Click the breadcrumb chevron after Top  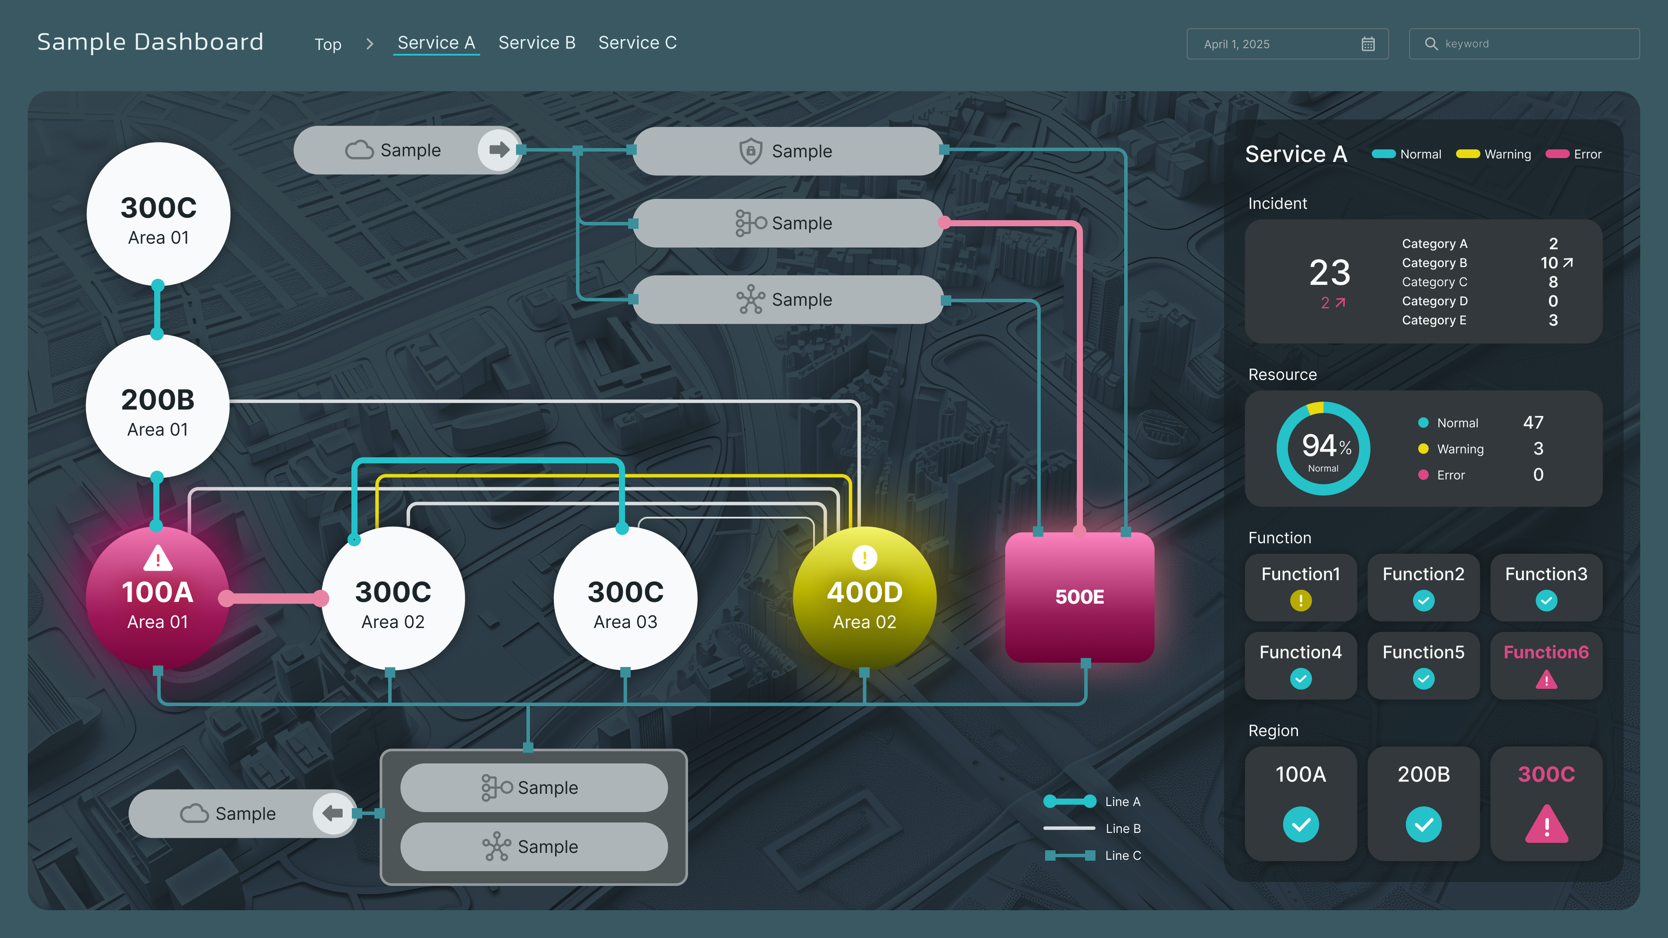[370, 44]
